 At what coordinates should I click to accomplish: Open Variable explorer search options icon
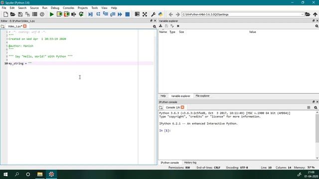(317, 26)
